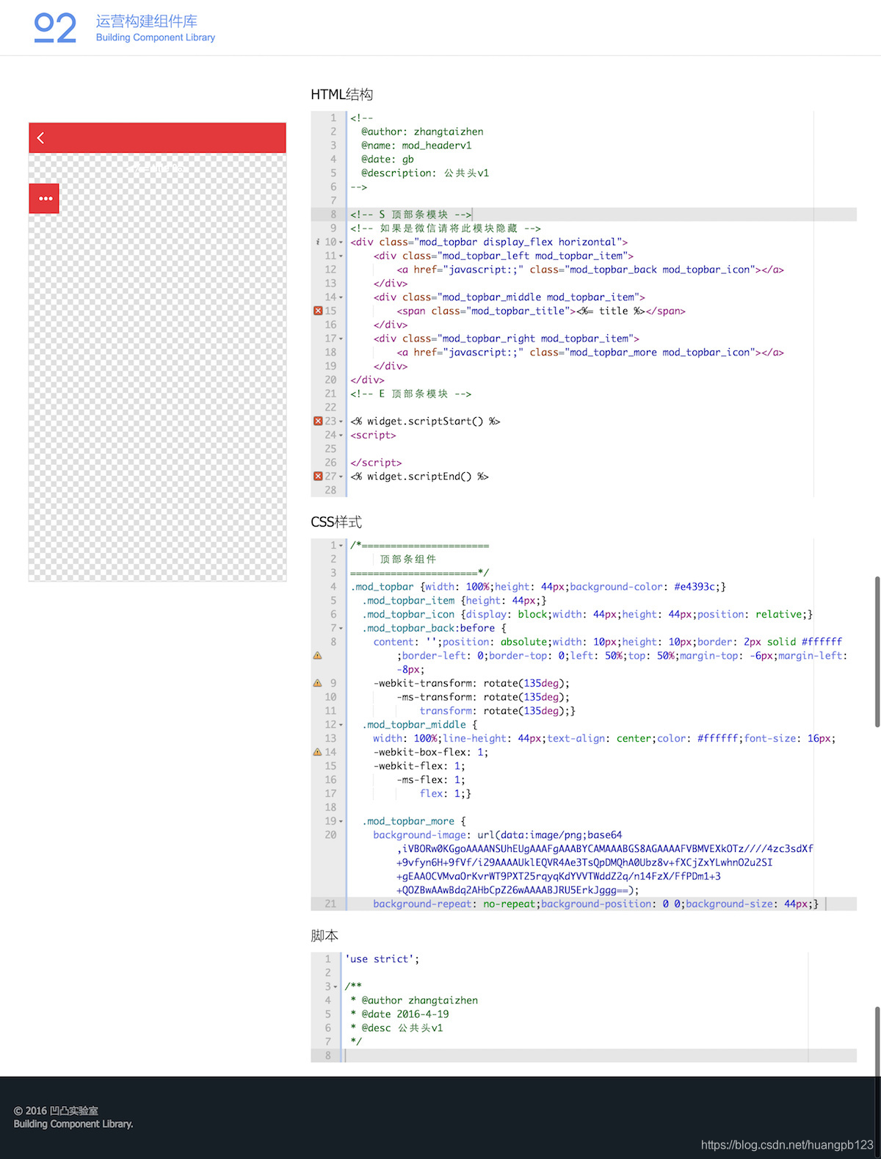Open the Building Component Library subtitle link
The width and height of the screenshot is (881, 1159).
156,37
